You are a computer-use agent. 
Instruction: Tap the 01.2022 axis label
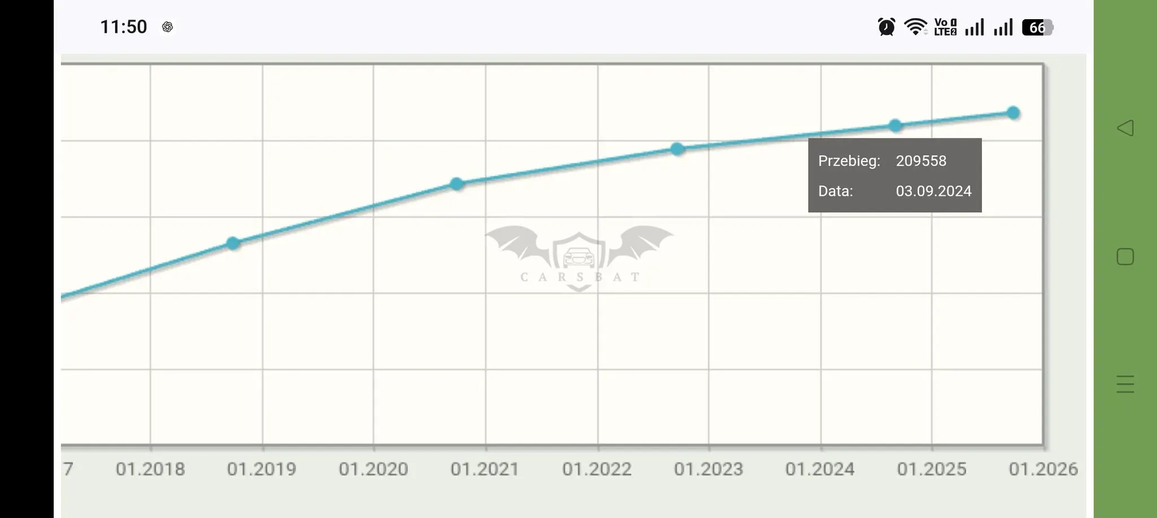(597, 469)
